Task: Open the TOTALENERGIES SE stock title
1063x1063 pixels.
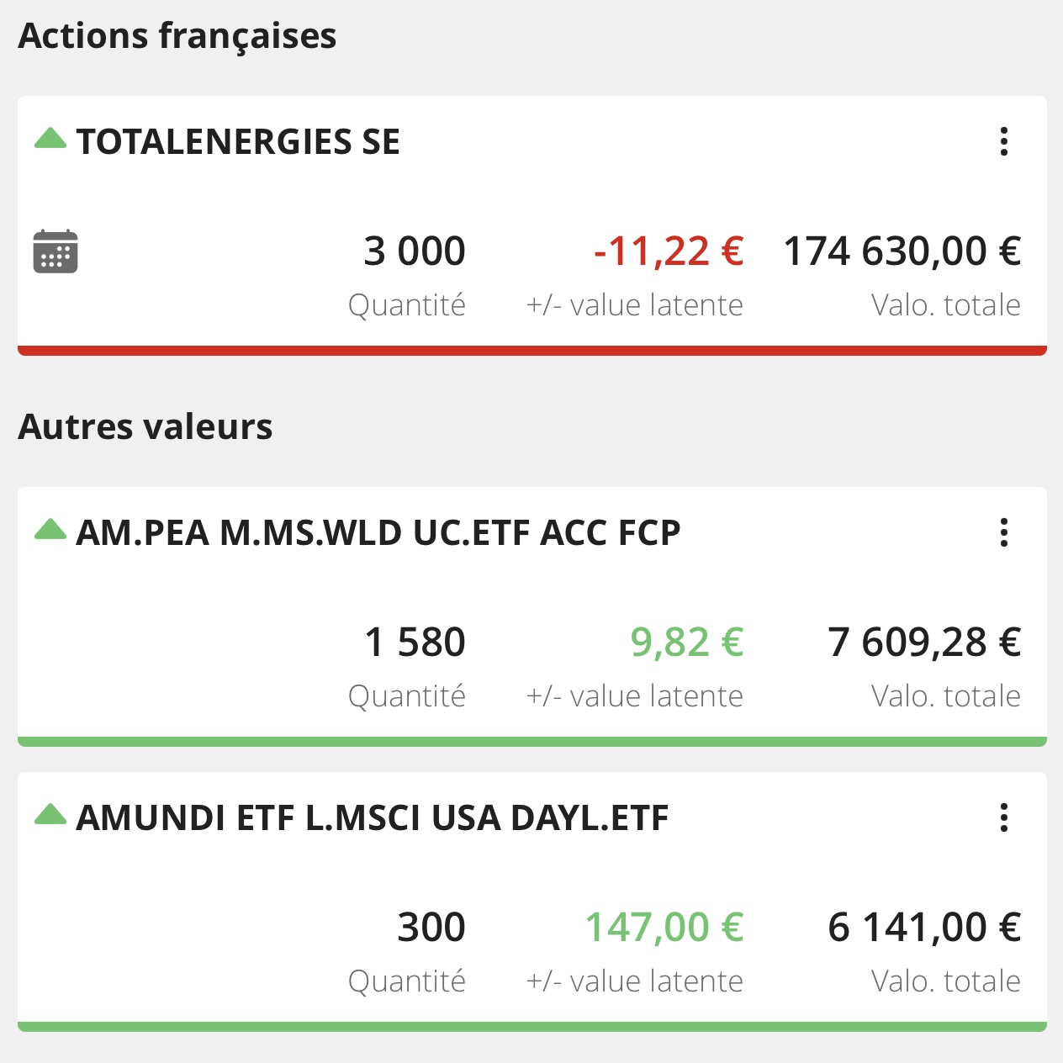Action: pos(238,141)
